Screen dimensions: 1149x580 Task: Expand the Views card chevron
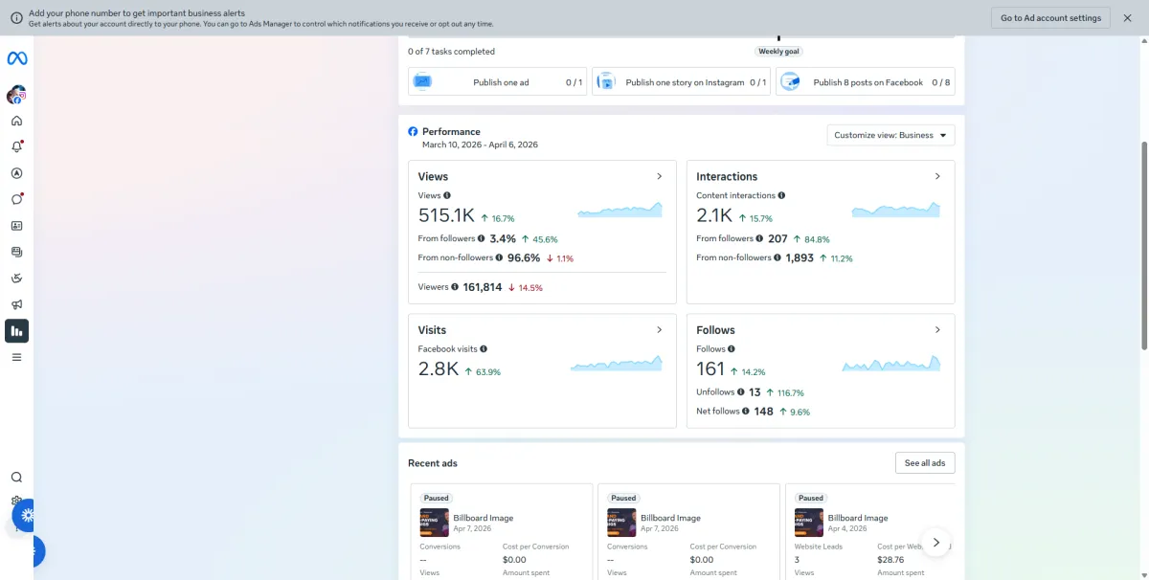coord(659,176)
